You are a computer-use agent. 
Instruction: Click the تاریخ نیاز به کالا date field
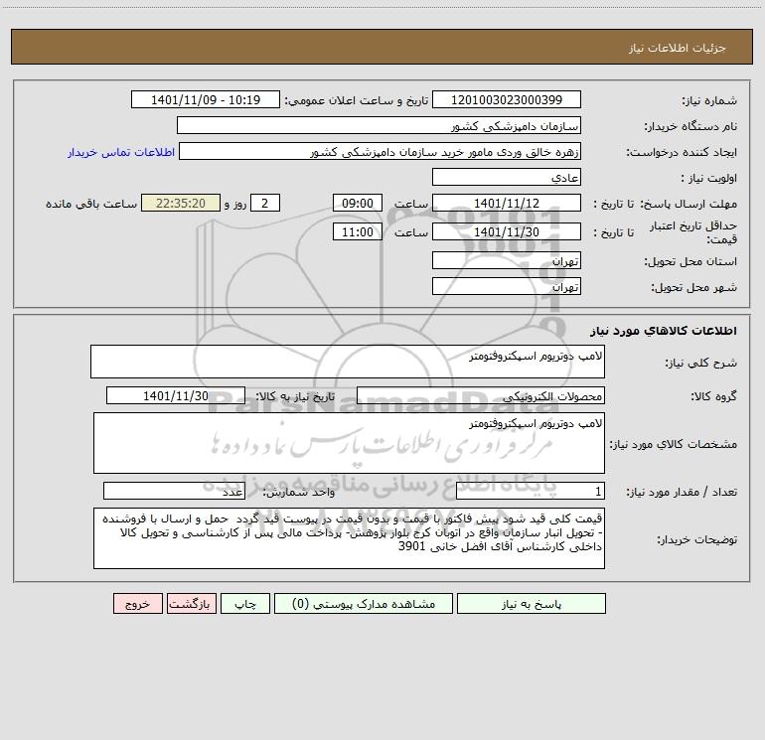click(176, 395)
